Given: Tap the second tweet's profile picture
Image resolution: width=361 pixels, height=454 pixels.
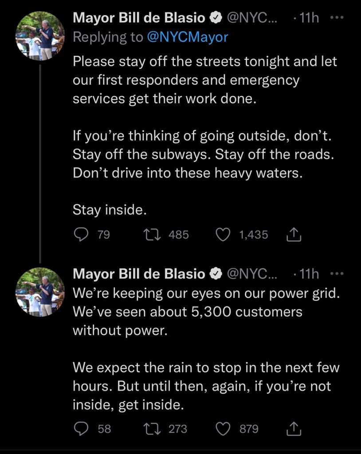Looking at the screenshot, I should [x=40, y=292].
